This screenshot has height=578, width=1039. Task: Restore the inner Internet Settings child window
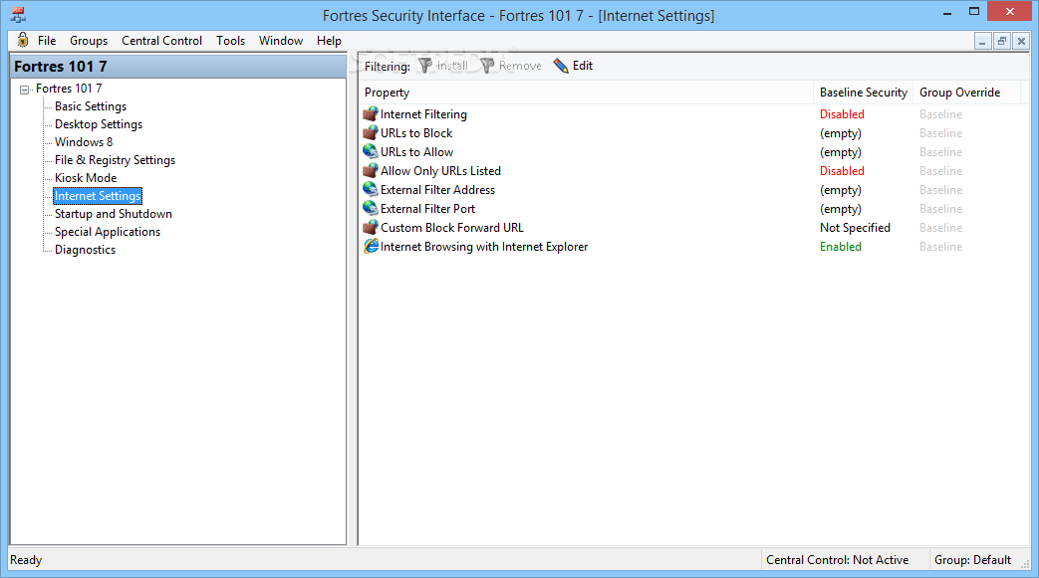tap(1002, 41)
